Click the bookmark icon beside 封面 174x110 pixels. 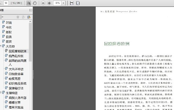[x=3, y=22]
